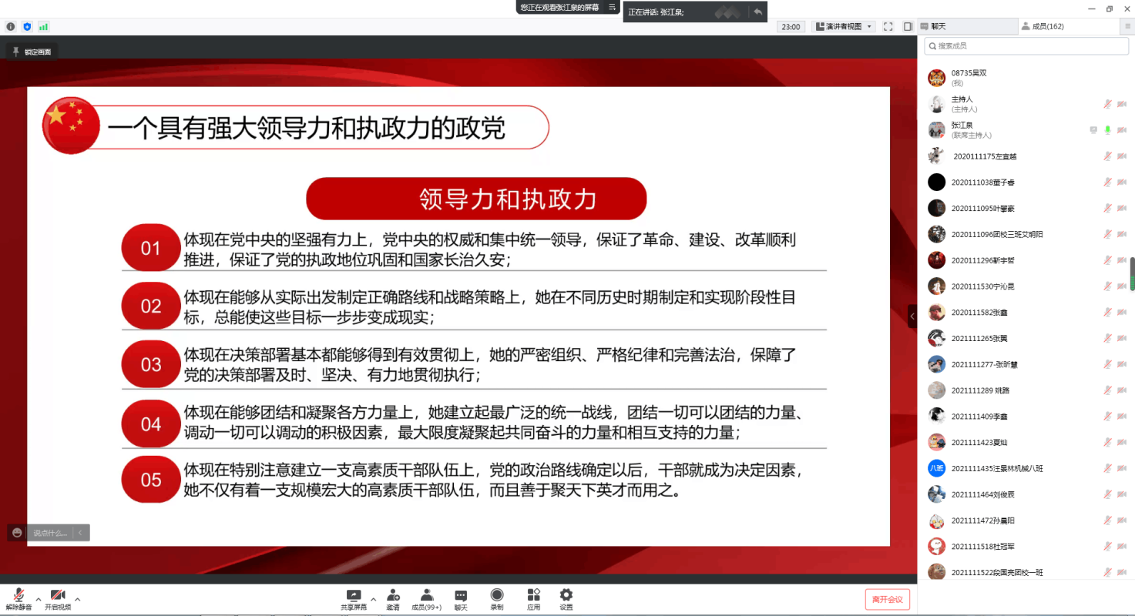Expand video options arrow beside 开启视频
Screen dimensions: 1135x616
(x=77, y=599)
